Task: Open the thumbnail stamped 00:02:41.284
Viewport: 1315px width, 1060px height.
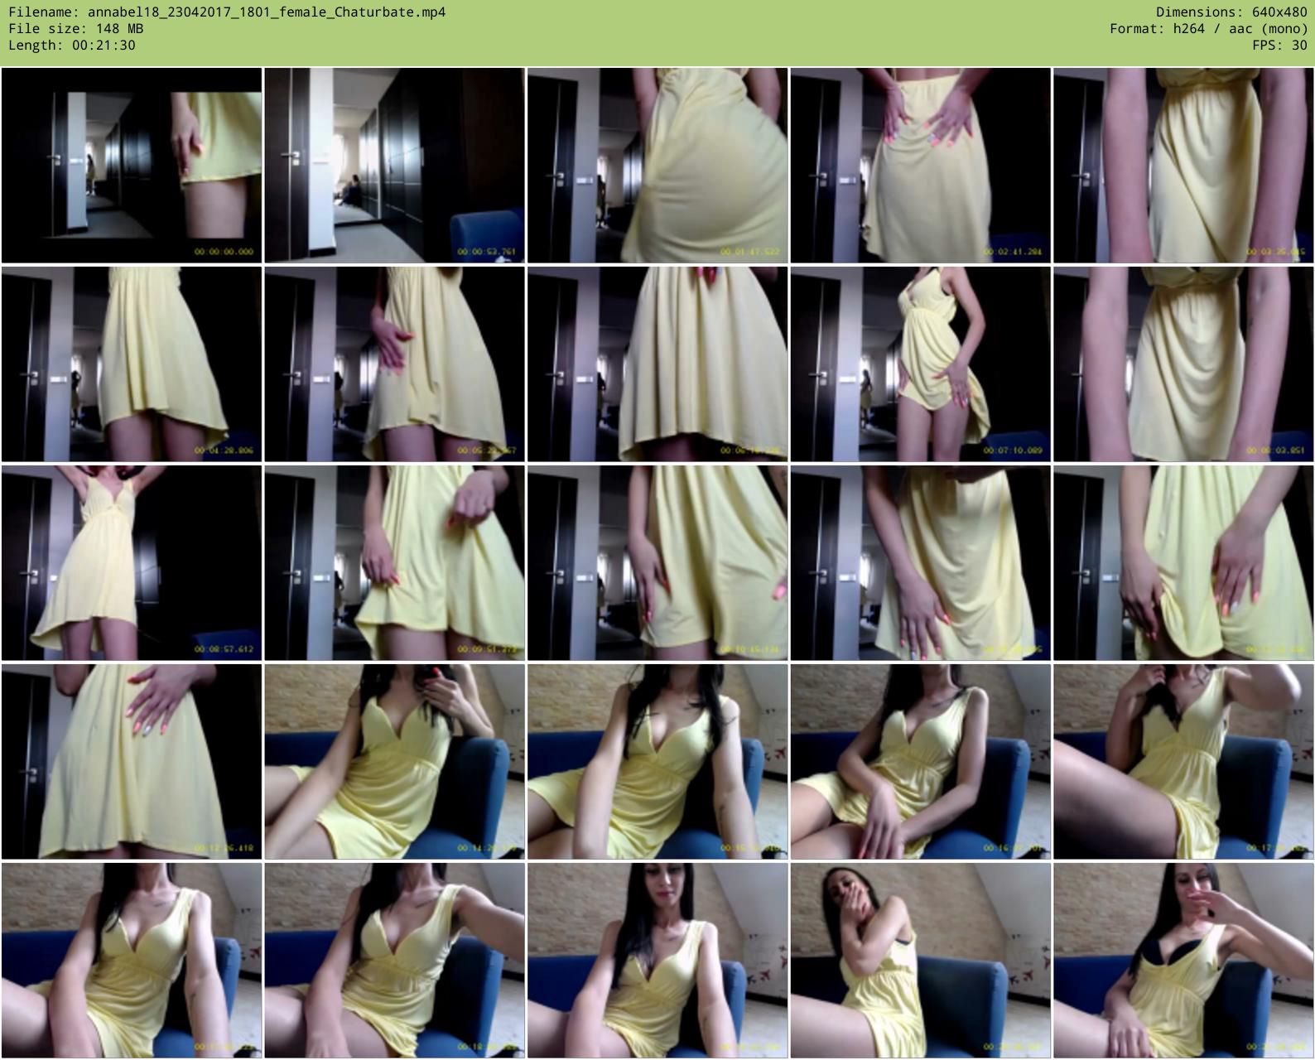Action: pyautogui.click(x=920, y=166)
